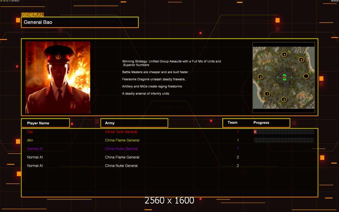Select the purple China Nuke General entry
Screen dimensions: 339x212
point(121,149)
